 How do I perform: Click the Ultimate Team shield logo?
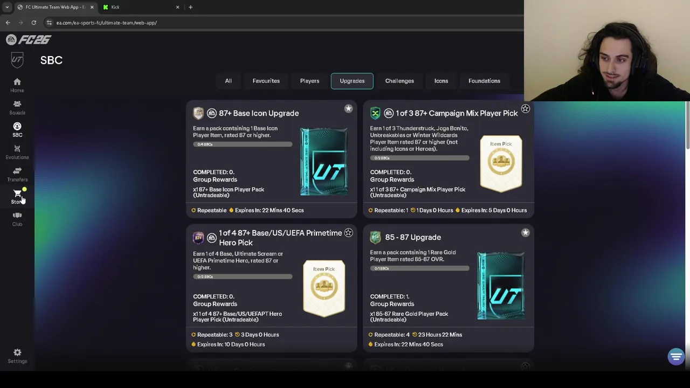pyautogui.click(x=17, y=59)
